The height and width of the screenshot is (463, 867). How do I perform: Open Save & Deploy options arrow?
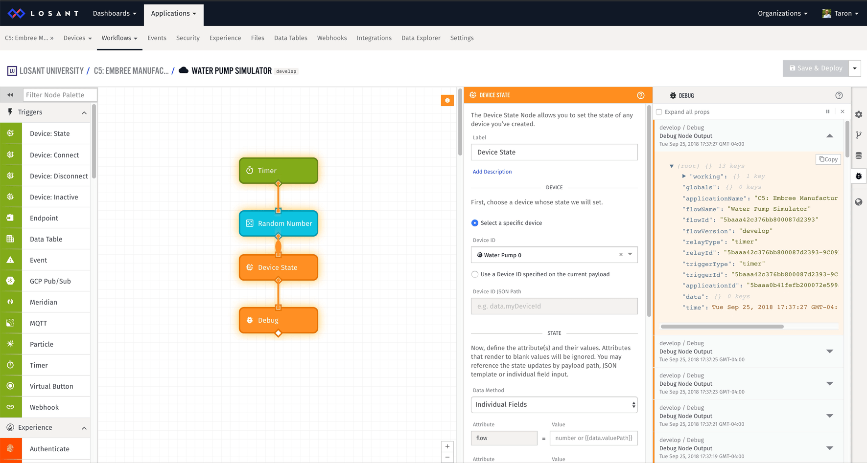pyautogui.click(x=855, y=68)
